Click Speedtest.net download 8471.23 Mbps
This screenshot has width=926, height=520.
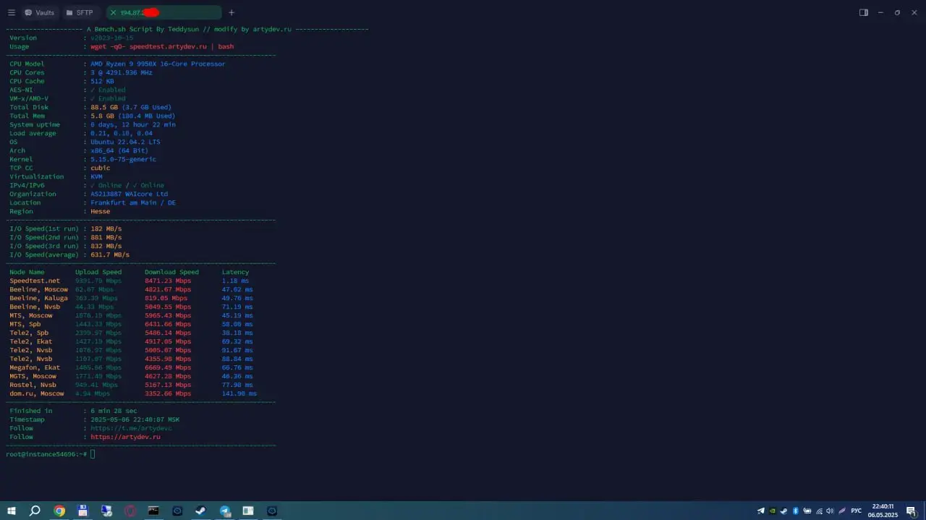click(x=168, y=281)
